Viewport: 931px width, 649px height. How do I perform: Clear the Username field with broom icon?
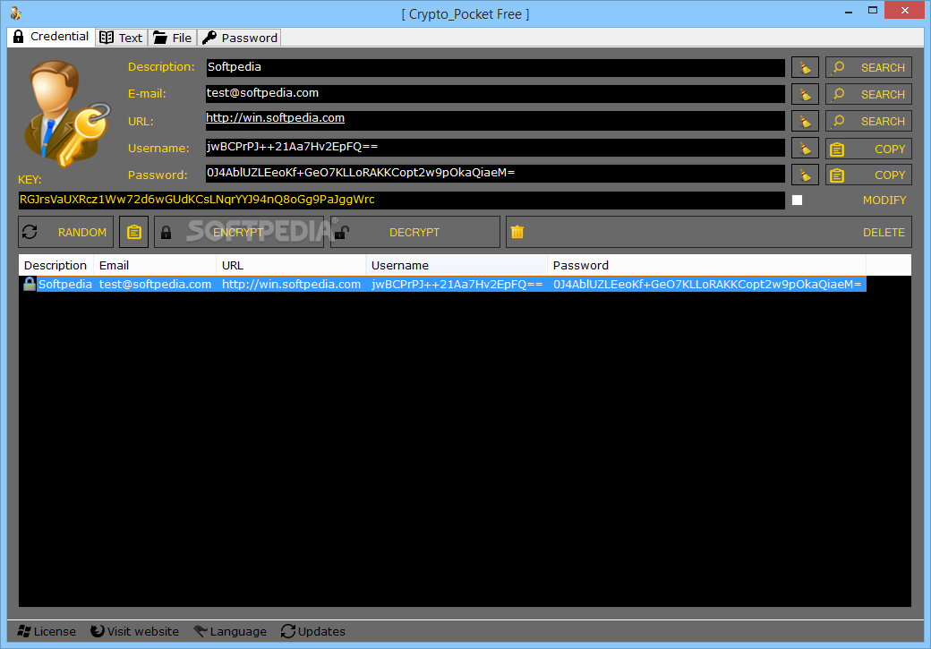click(x=805, y=149)
